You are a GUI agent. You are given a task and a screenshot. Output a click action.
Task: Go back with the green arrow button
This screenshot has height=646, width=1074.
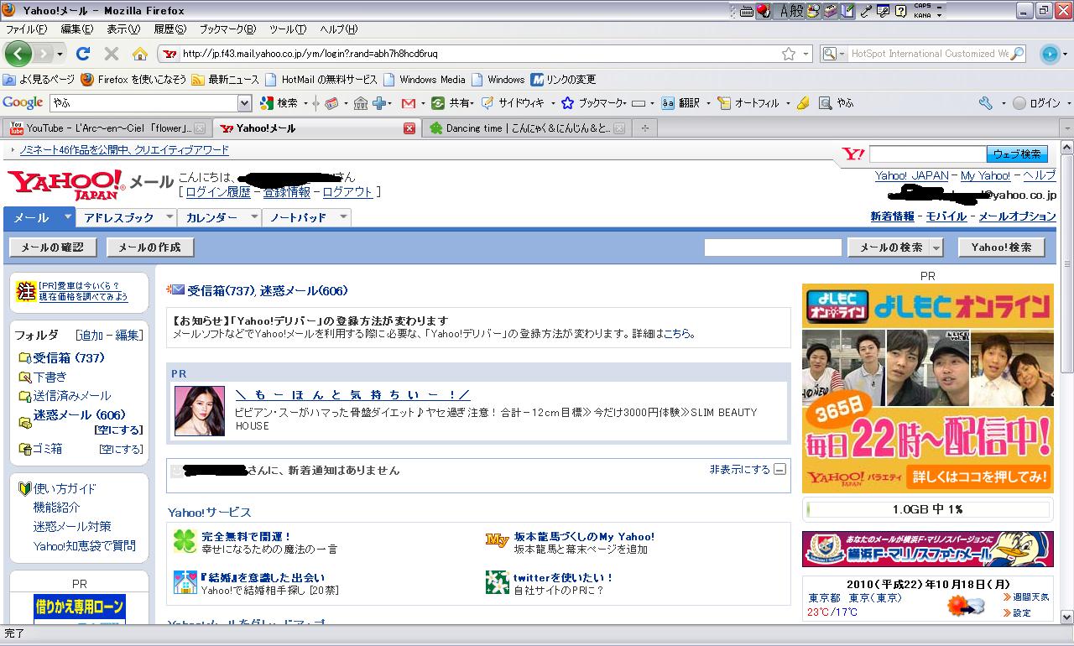tap(18, 54)
